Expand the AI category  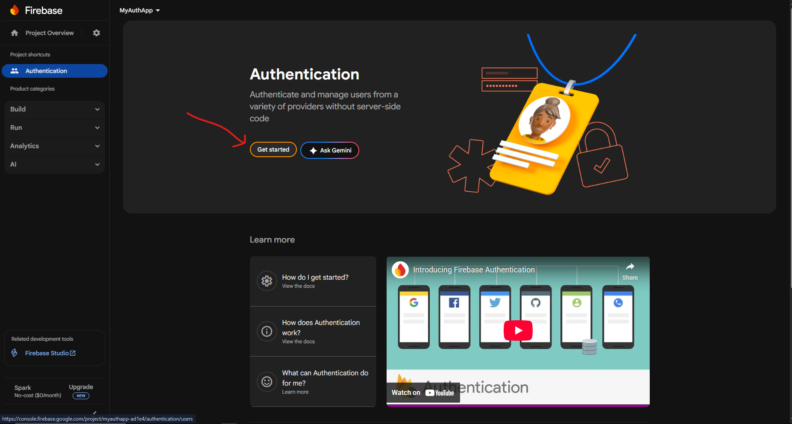pos(55,164)
